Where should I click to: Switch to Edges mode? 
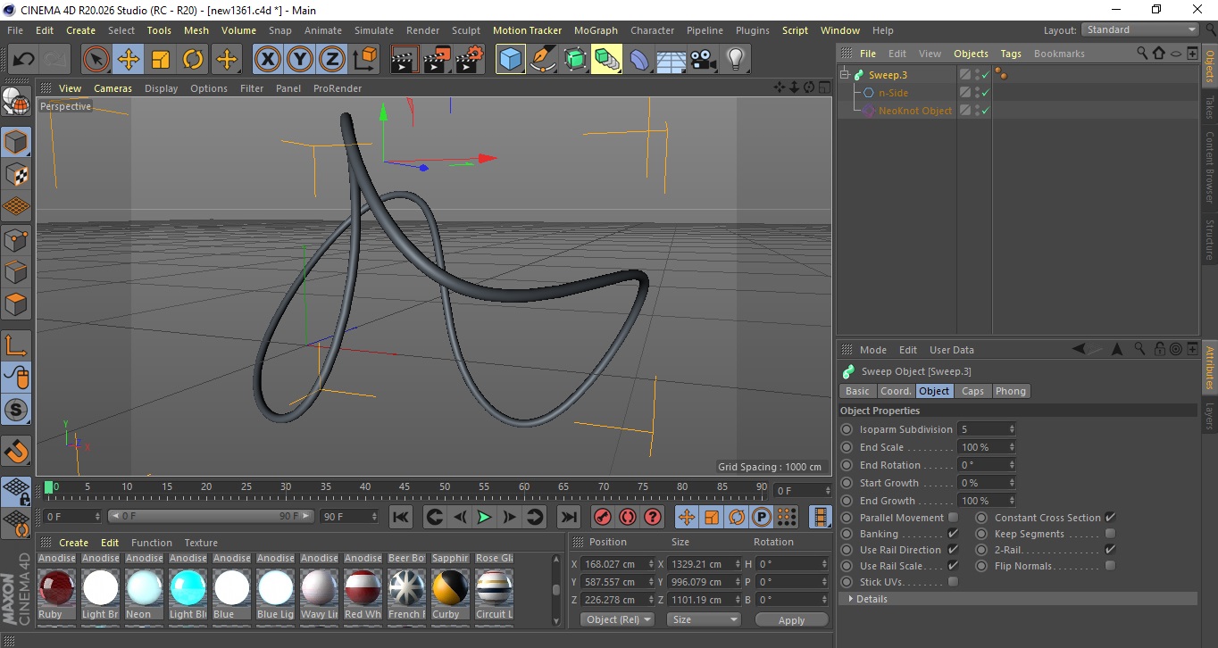coord(17,271)
